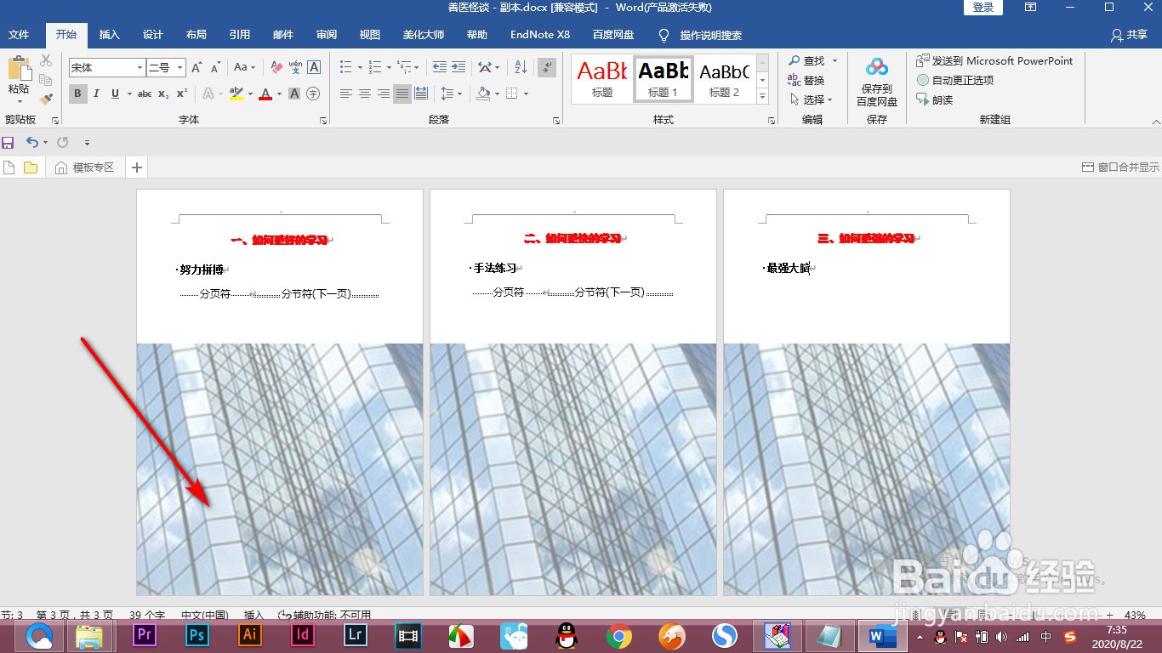This screenshot has height=653, width=1162.
Task: Toggle Underline formatting
Action: [x=114, y=94]
